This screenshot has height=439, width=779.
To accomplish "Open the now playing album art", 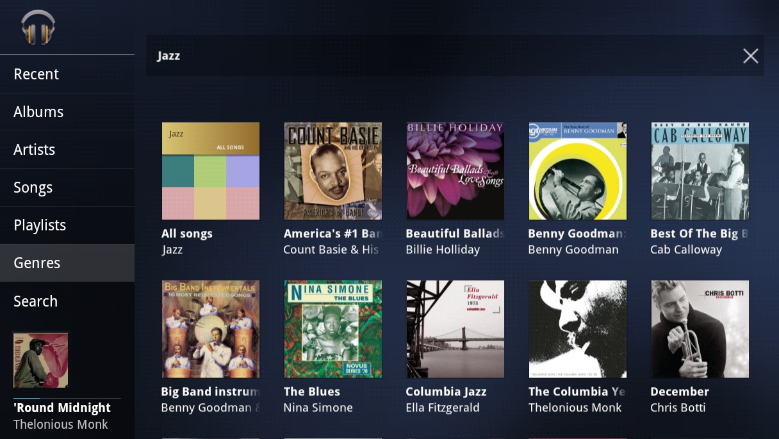I will coord(40,360).
